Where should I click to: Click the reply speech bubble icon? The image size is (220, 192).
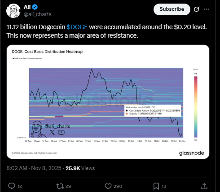12,186
